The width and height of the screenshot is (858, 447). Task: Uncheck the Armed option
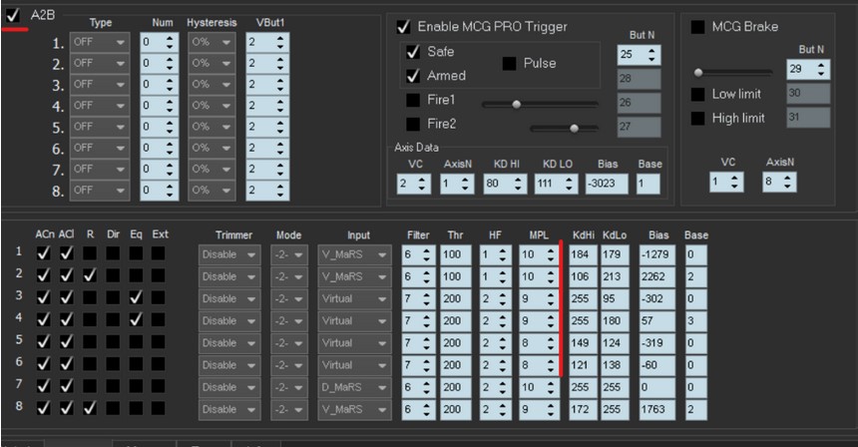click(x=413, y=76)
